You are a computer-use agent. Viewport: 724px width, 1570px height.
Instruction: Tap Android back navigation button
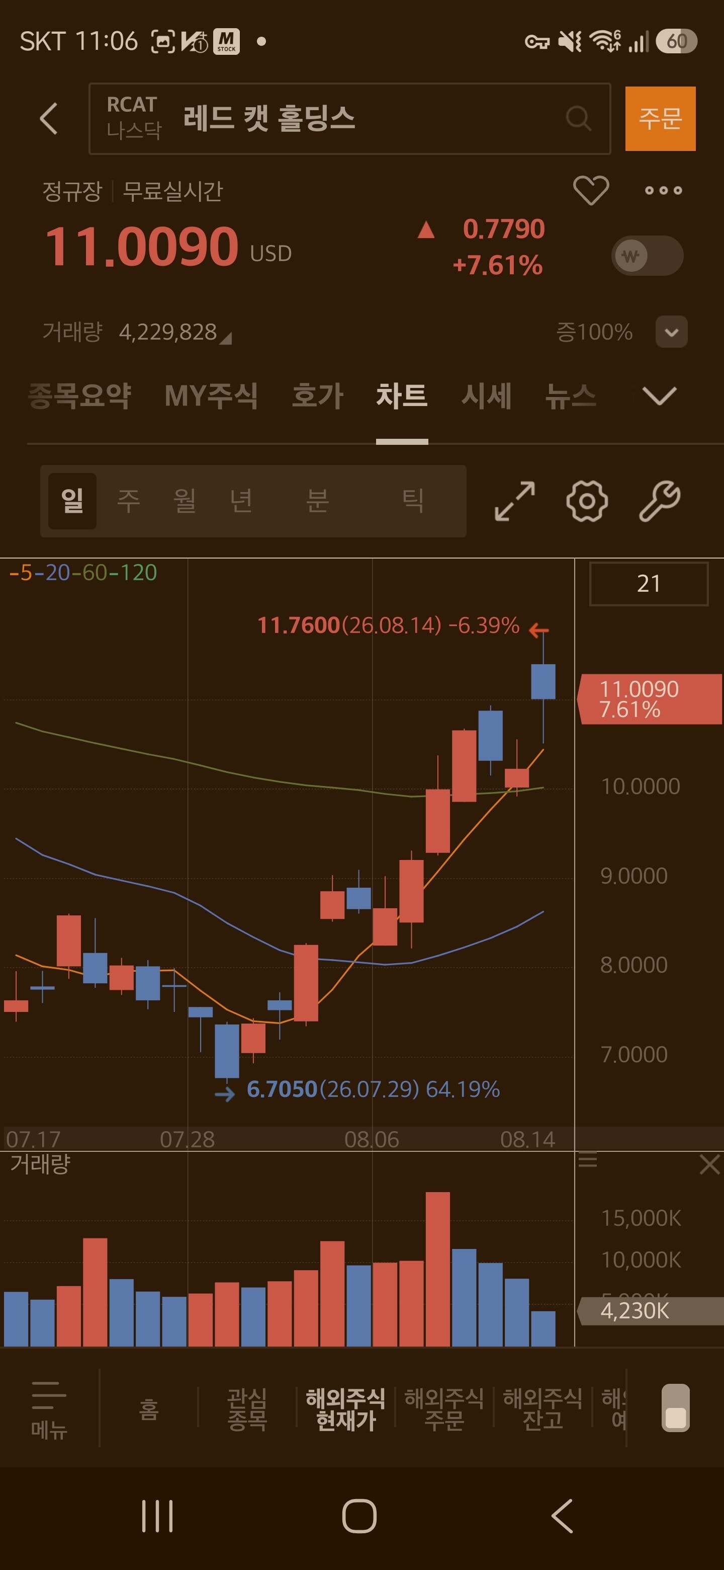[x=562, y=1516]
